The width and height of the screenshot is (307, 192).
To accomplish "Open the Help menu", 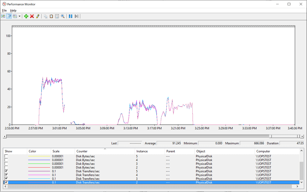I will point(13,10).
